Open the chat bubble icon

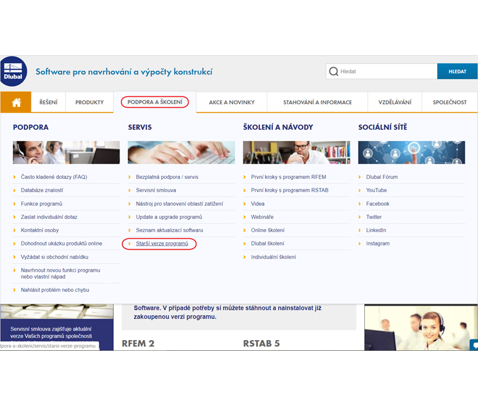coord(474,345)
